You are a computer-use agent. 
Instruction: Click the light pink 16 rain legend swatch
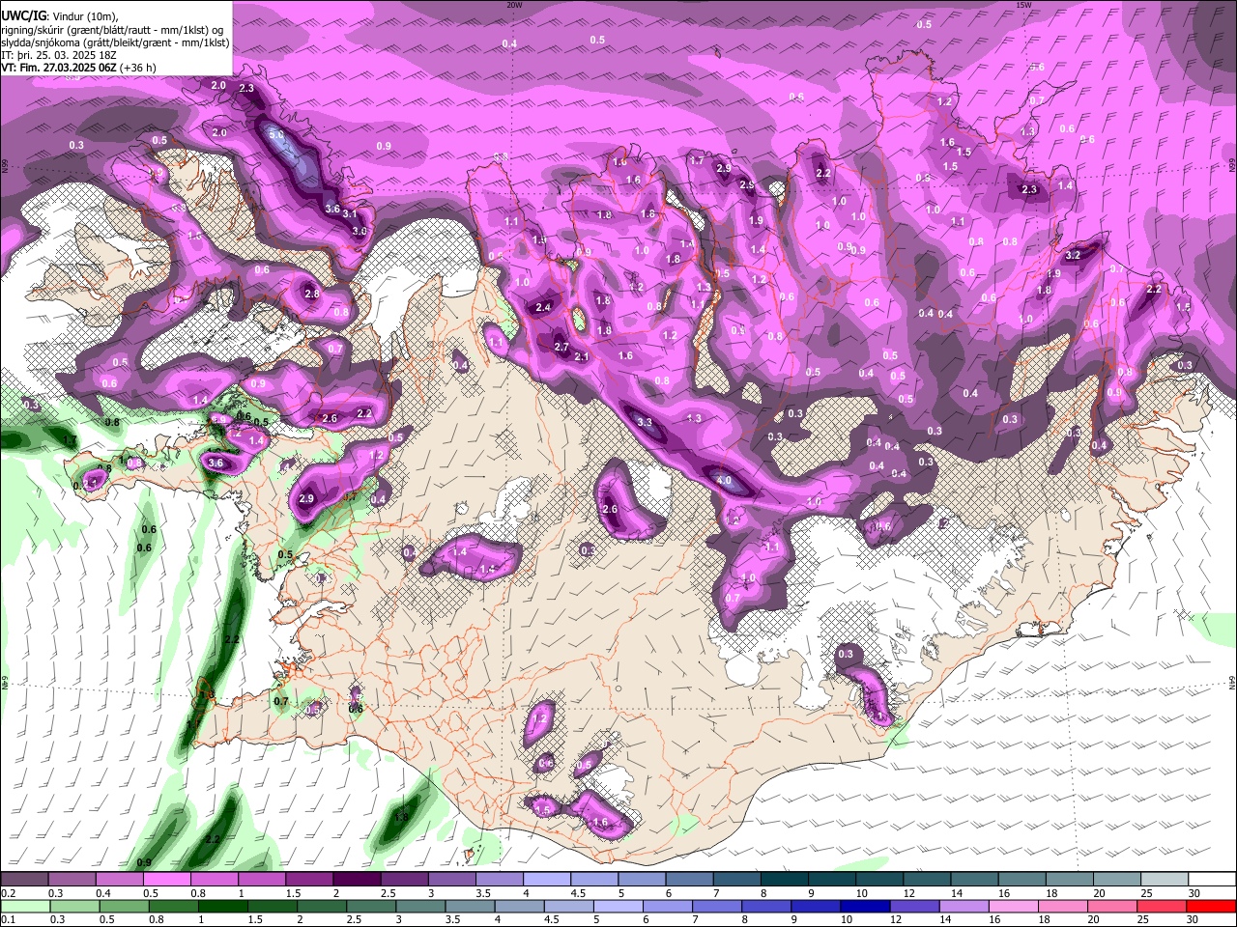click(x=1014, y=906)
